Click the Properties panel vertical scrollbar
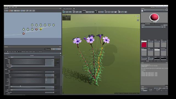 pyautogui.click(x=61, y=71)
